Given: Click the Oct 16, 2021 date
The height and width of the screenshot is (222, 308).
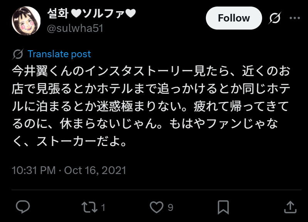Looking at the screenshot, I should point(95,170).
